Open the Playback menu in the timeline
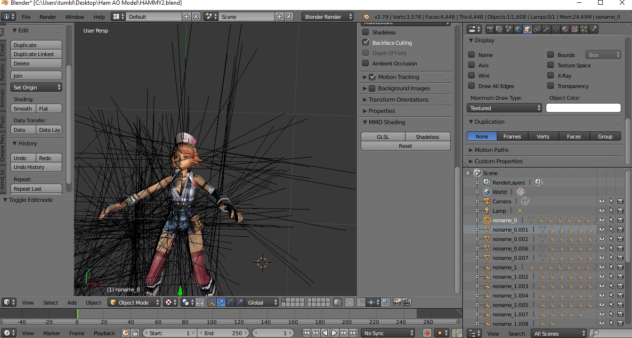The image size is (632, 338). tap(104, 333)
